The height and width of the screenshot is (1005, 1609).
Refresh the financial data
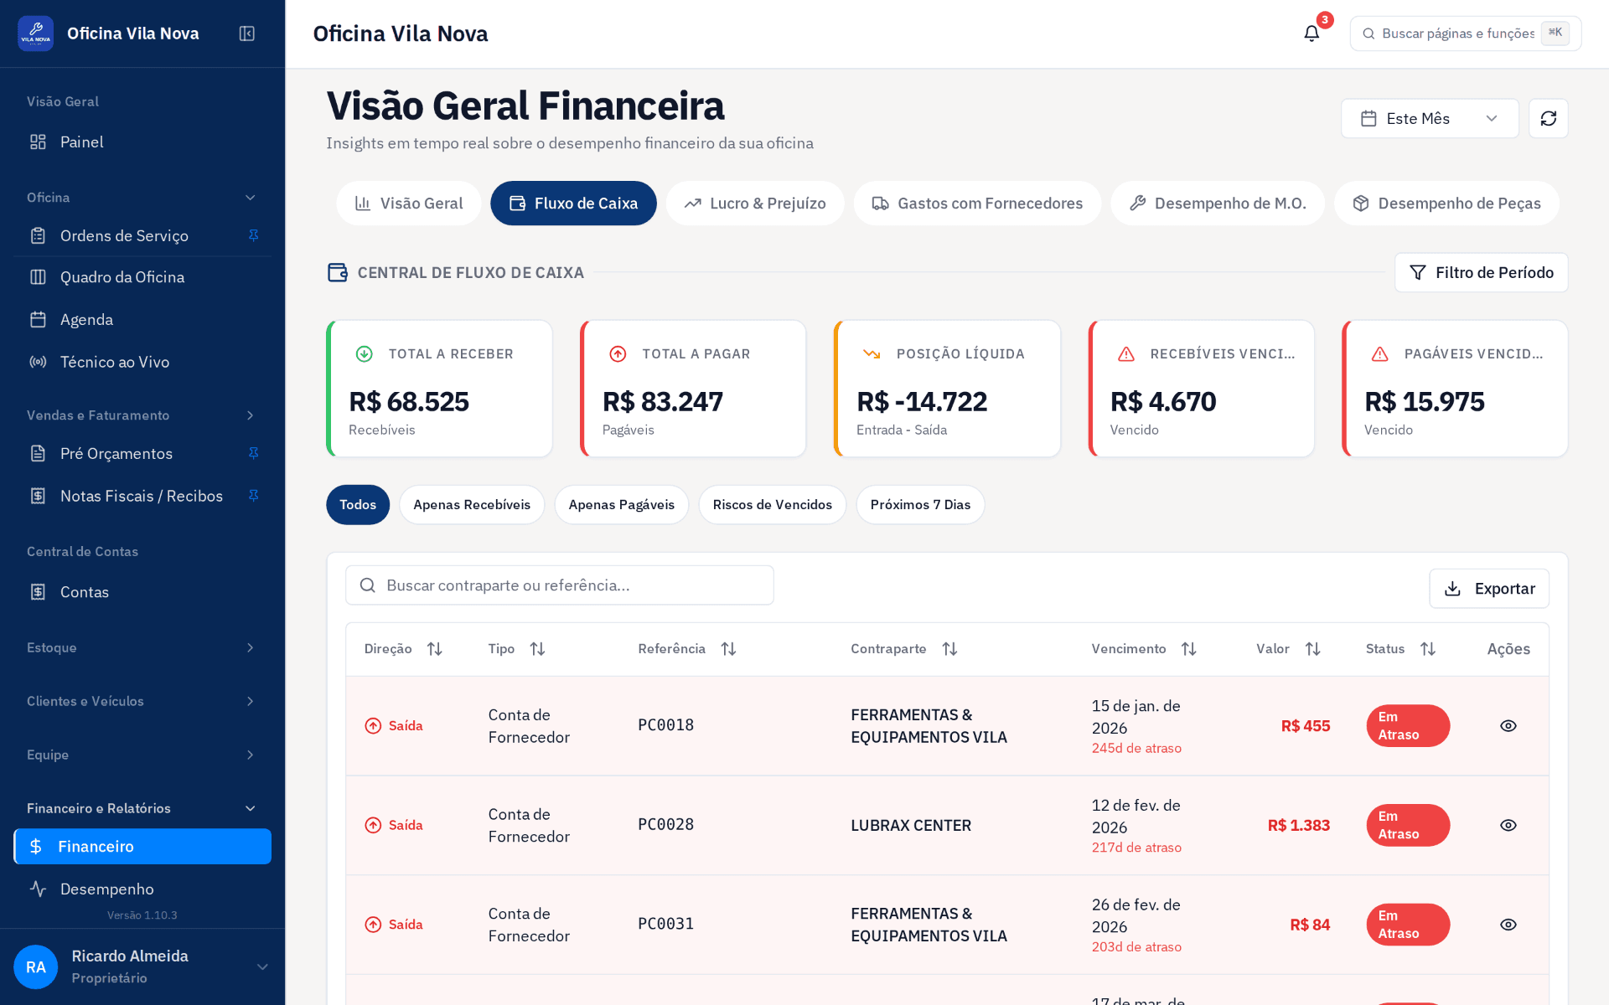click(x=1548, y=118)
